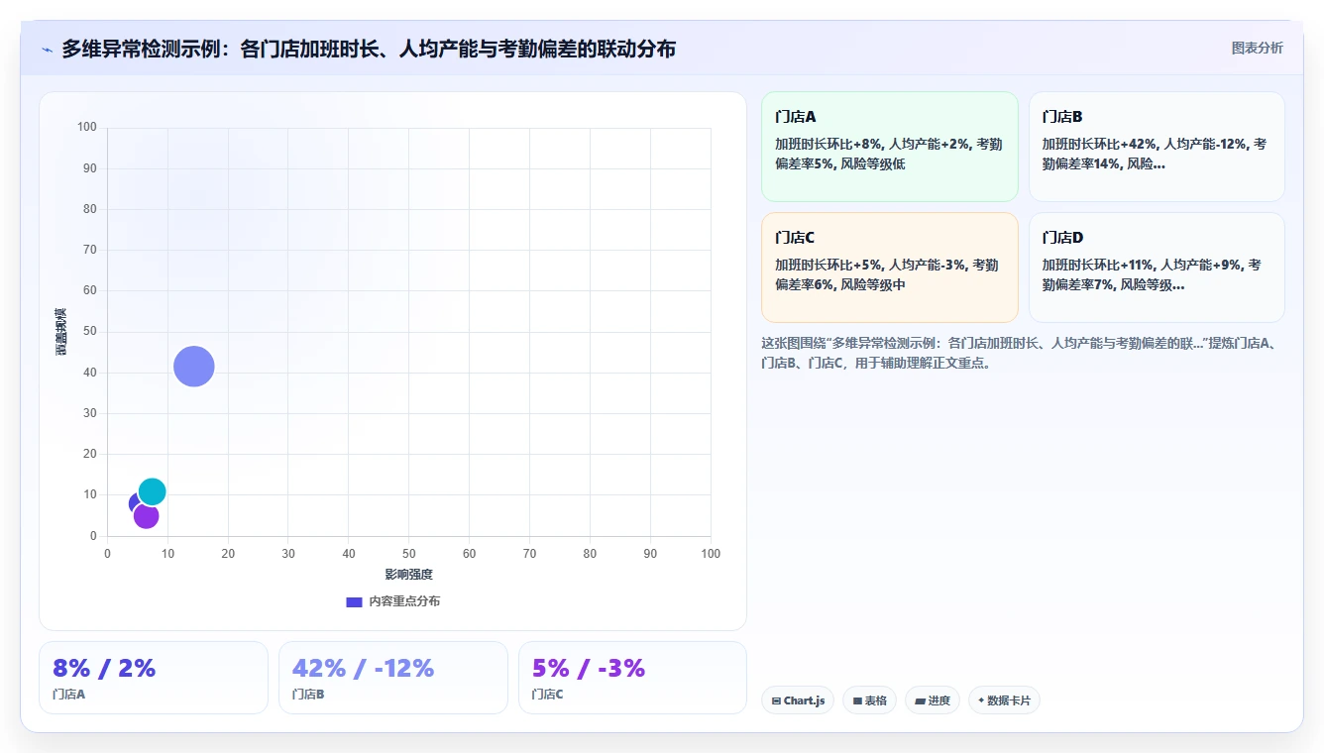Click the 门店C label under 5% / -3%
The height and width of the screenshot is (753, 1324).
coord(547,695)
